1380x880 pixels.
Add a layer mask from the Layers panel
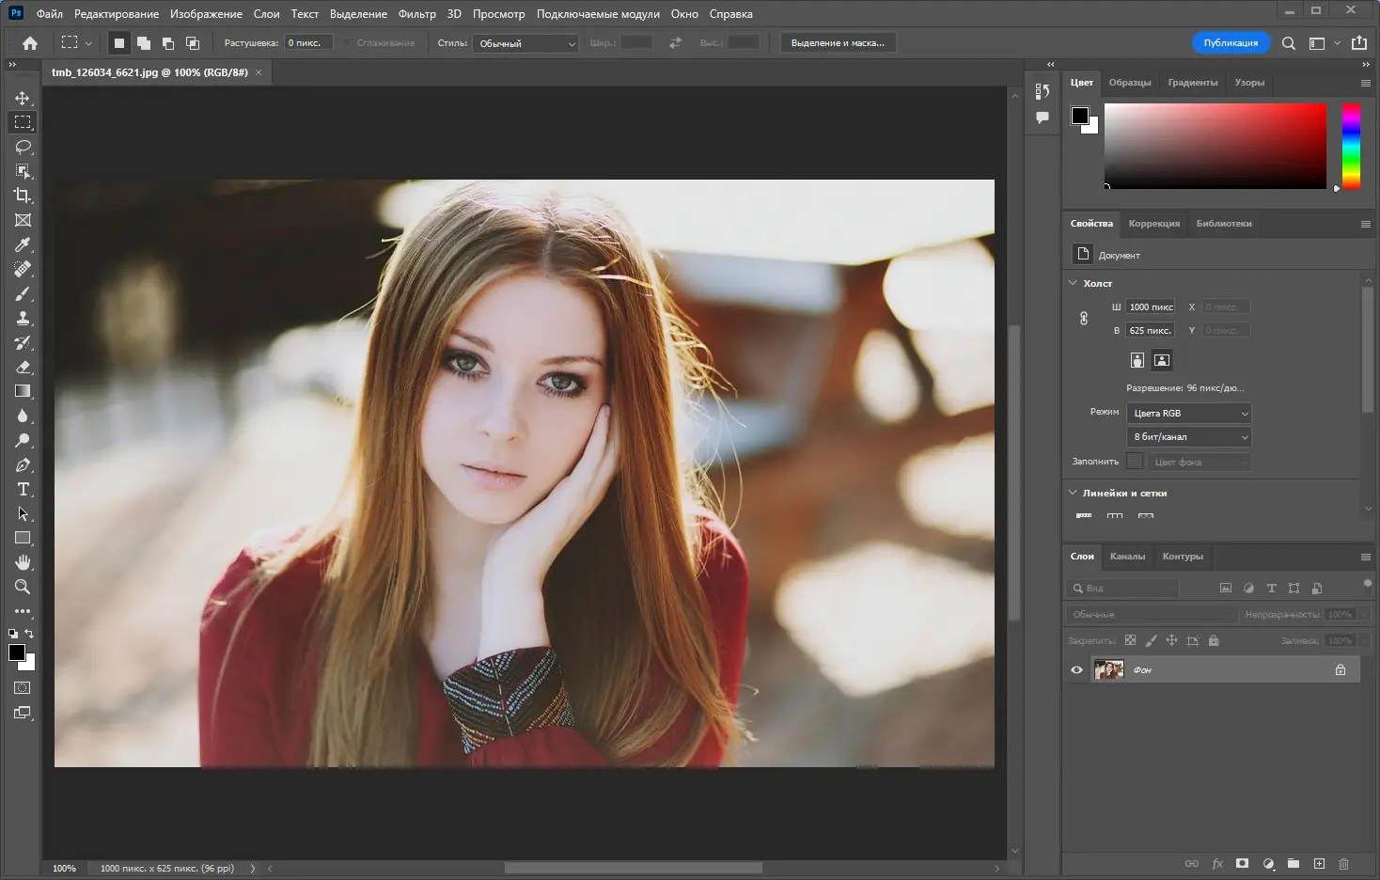click(1243, 863)
